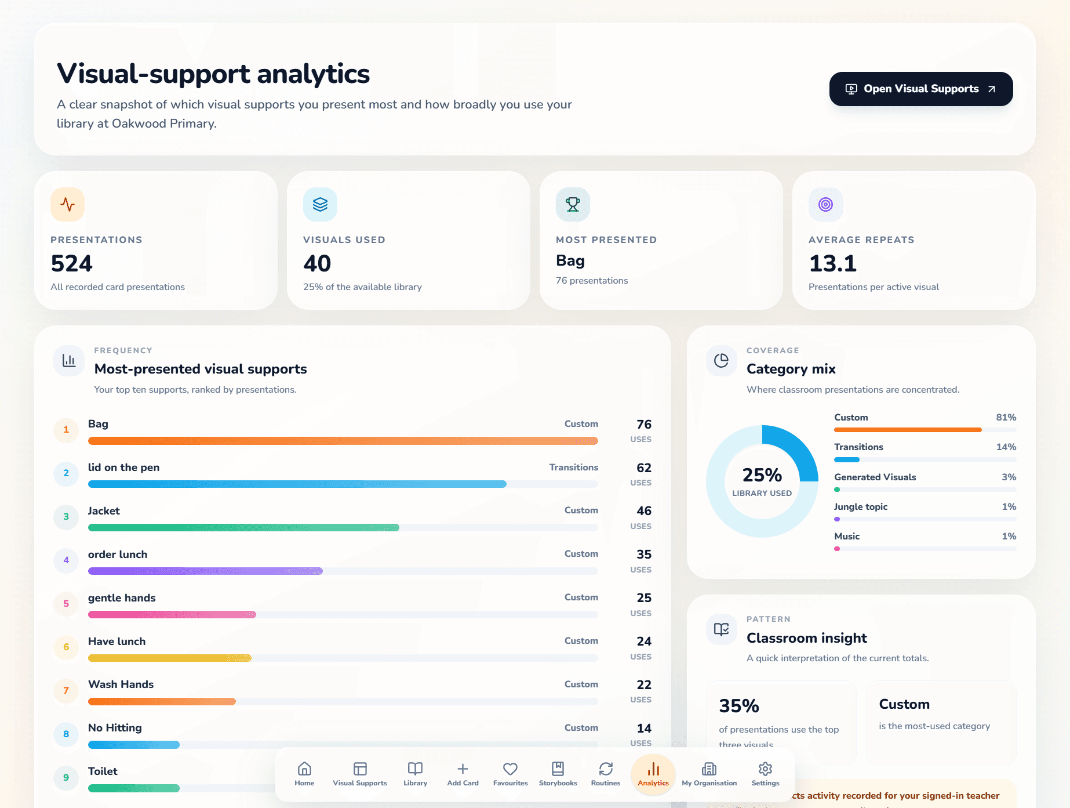1070x808 pixels.
Task: Click the Frequency bar chart icon
Action: (x=69, y=360)
